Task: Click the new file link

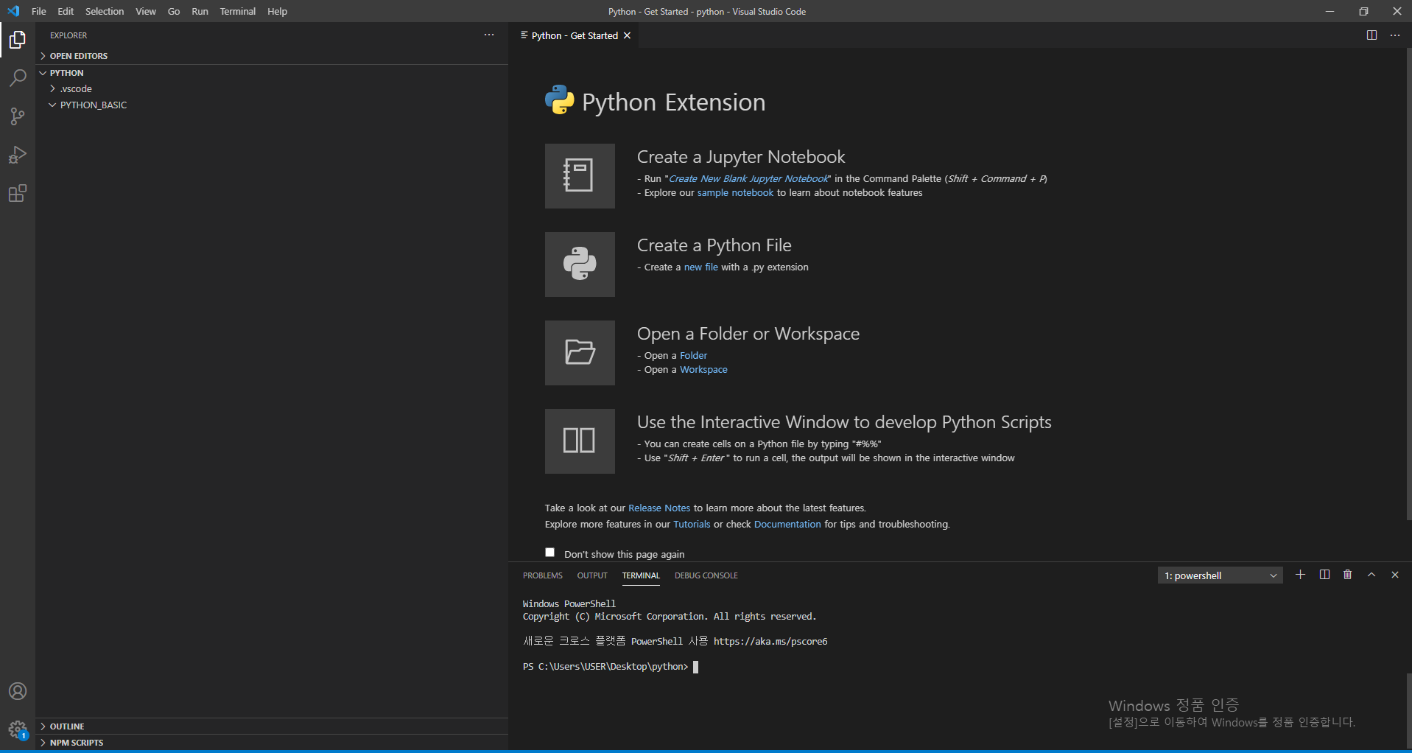Action: click(x=701, y=267)
